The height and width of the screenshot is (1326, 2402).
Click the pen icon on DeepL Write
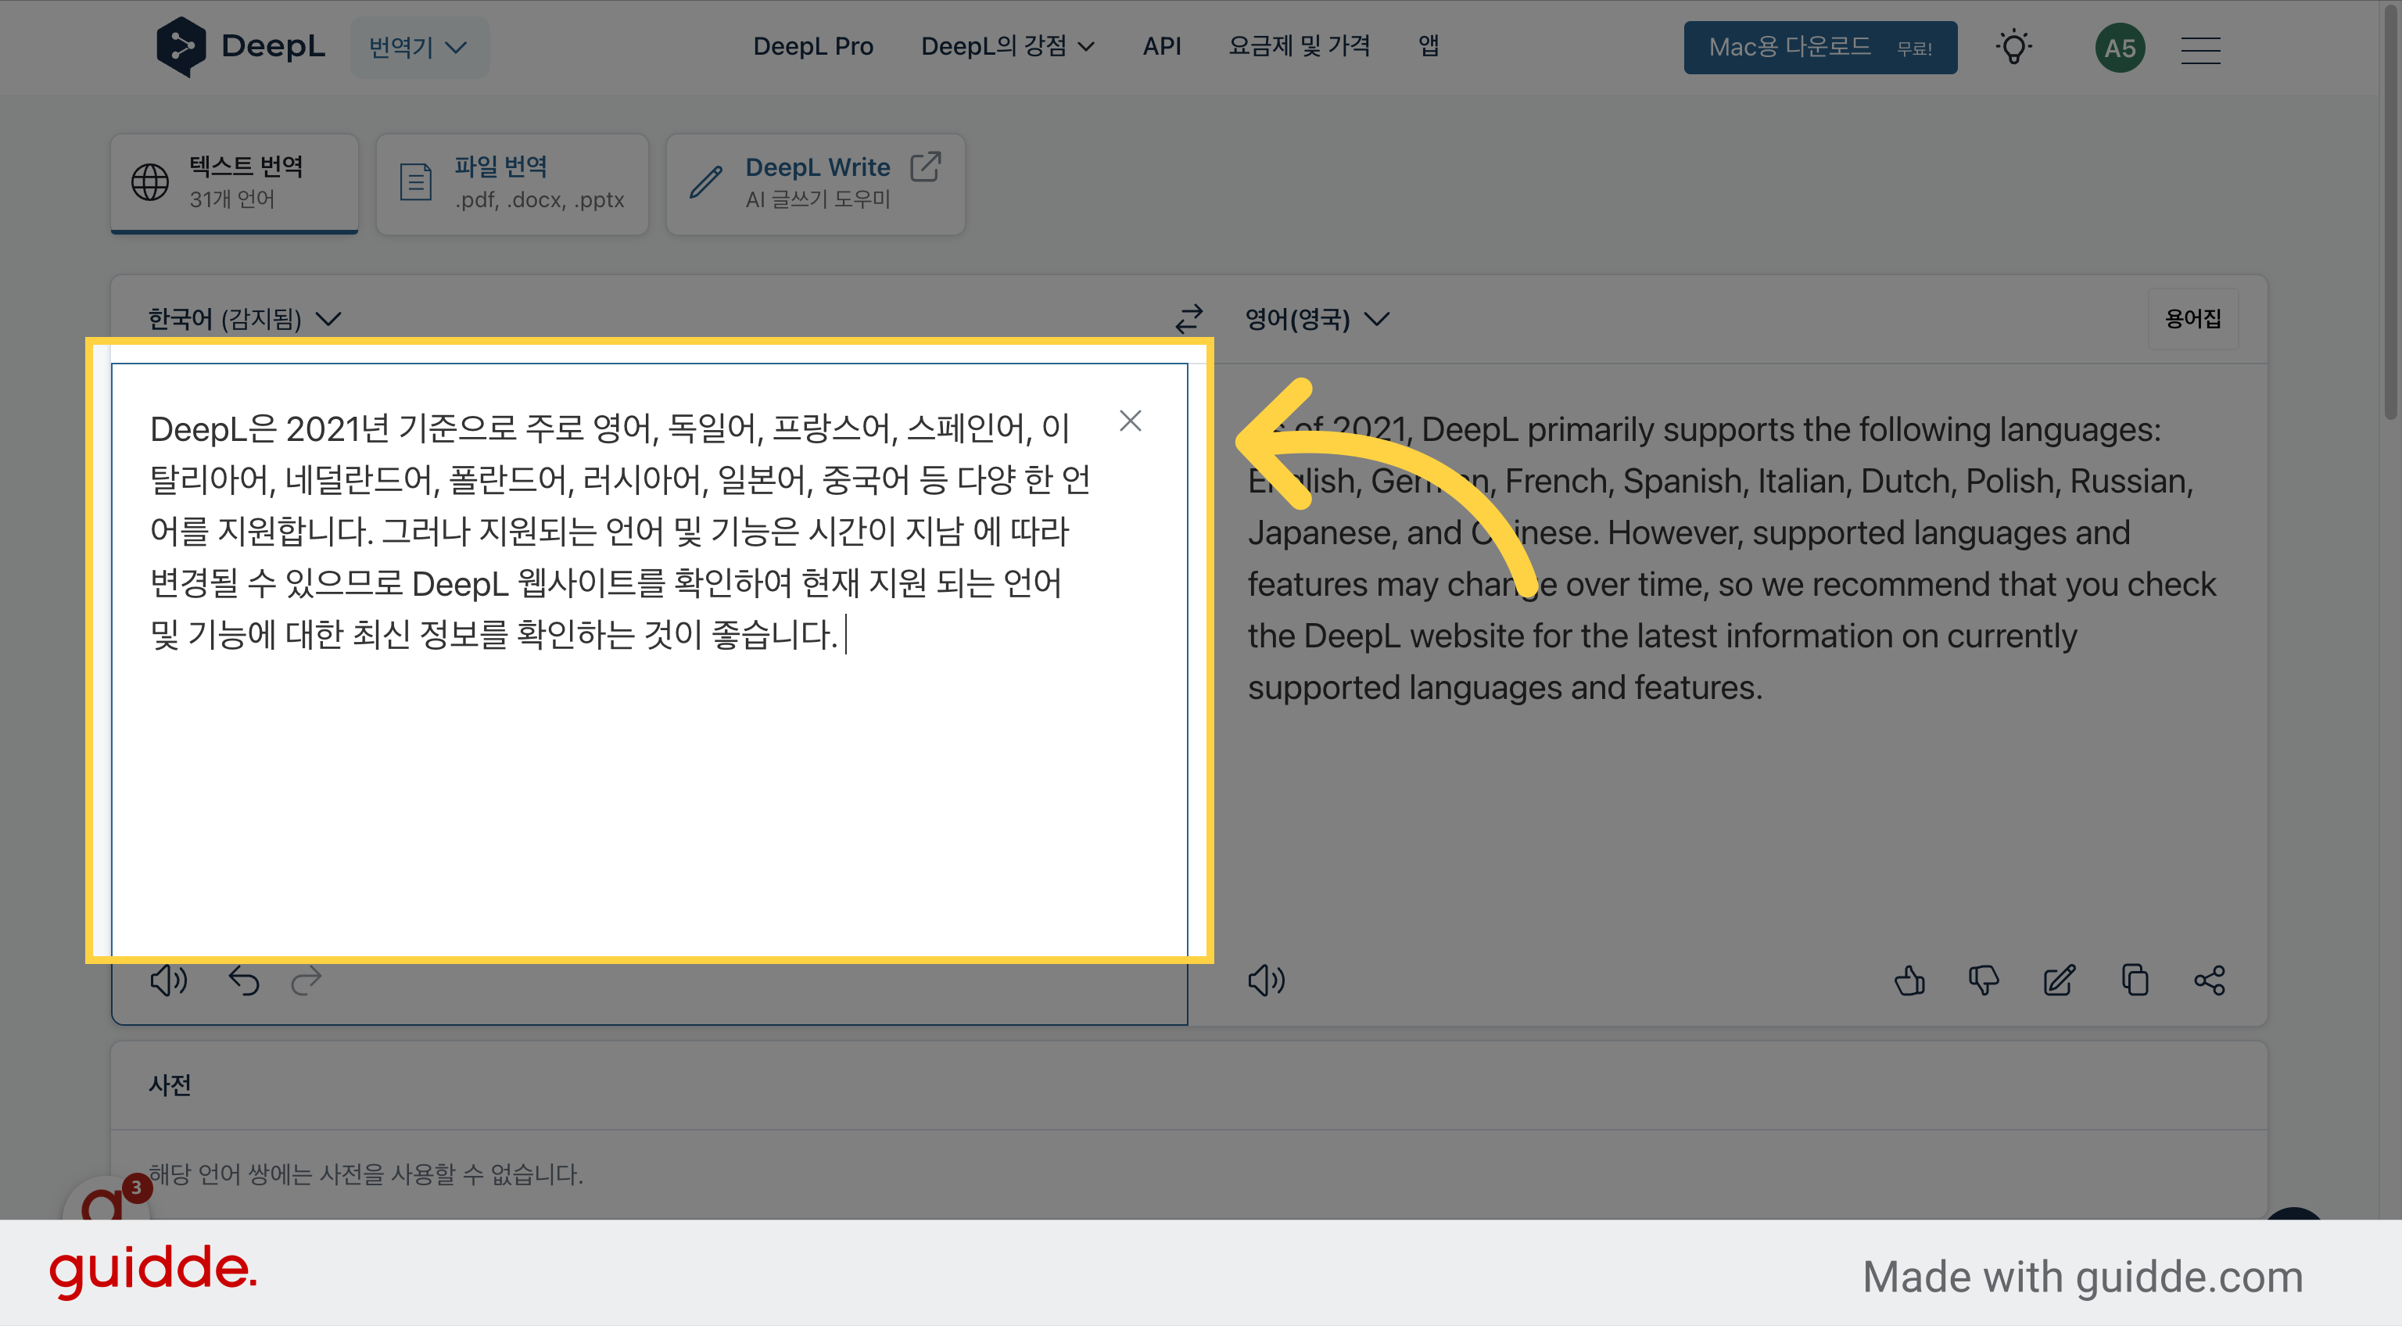(x=706, y=183)
